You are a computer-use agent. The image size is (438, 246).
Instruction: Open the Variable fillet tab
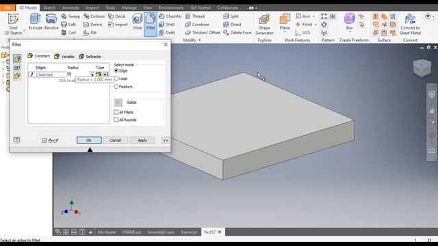coord(65,56)
